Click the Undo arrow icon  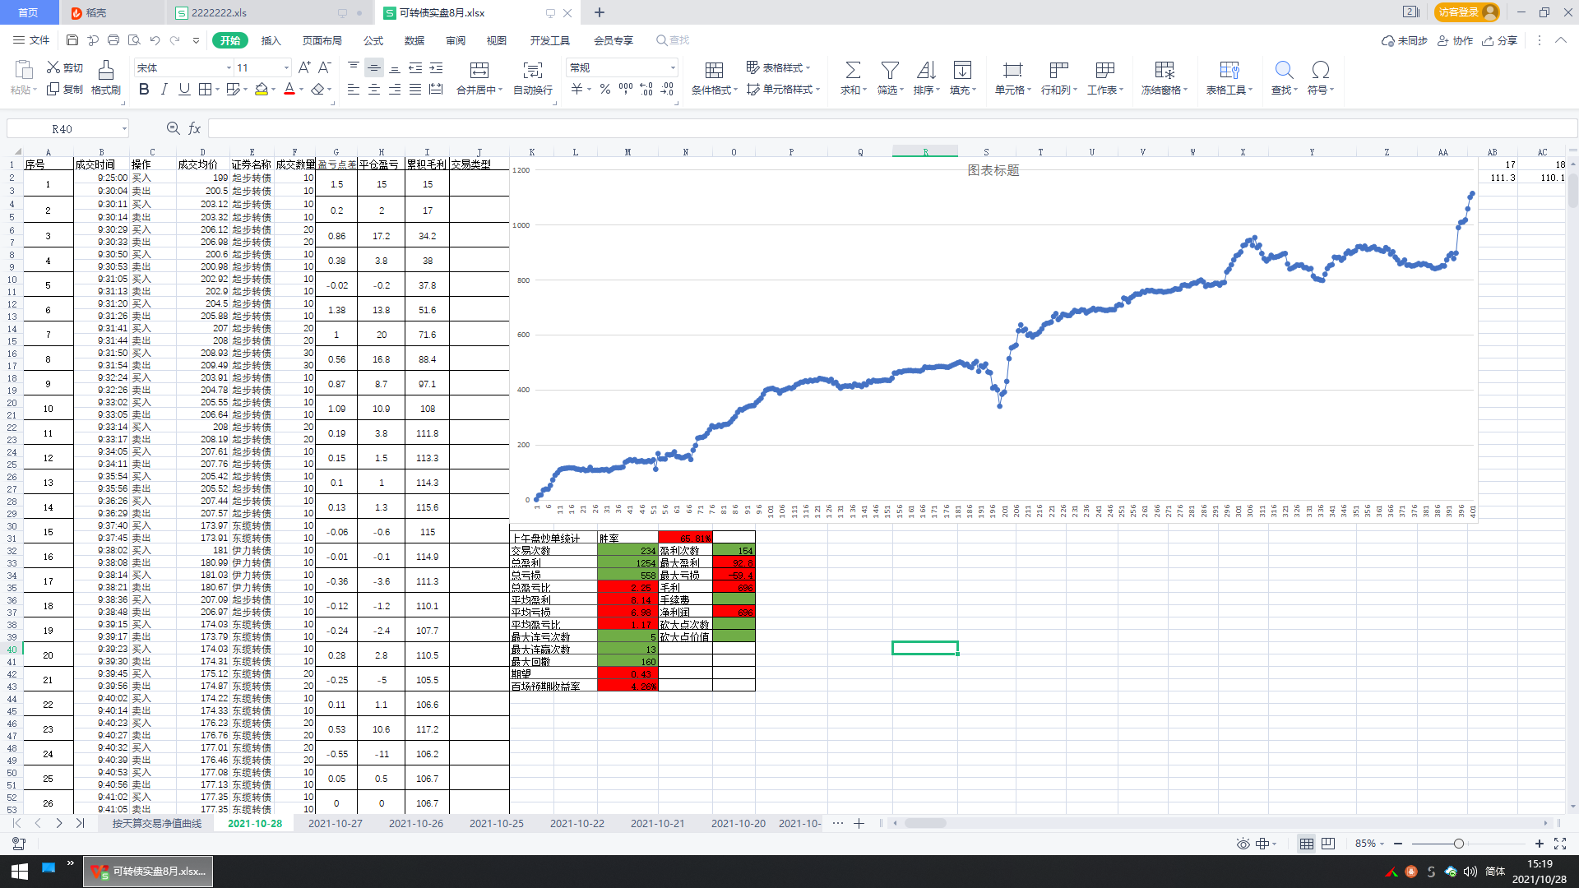[155, 40]
